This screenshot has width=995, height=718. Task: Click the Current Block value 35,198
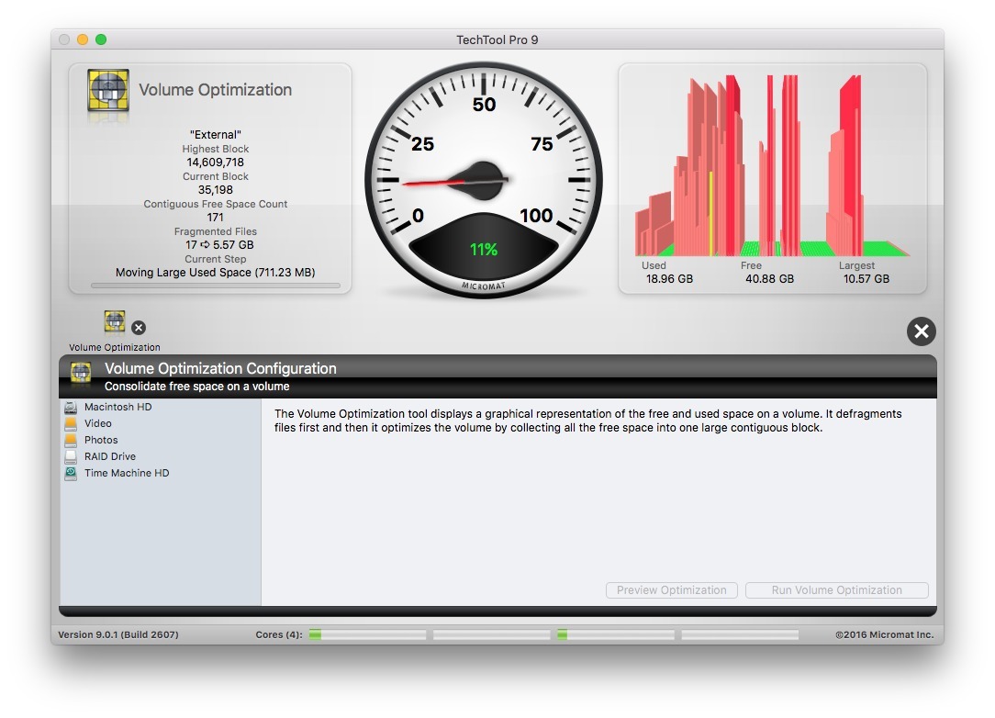[x=215, y=190]
